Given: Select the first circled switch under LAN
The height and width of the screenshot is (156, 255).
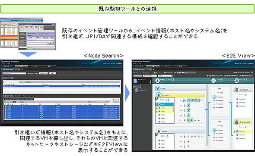Looking at the screenshot, I should pos(214,130).
